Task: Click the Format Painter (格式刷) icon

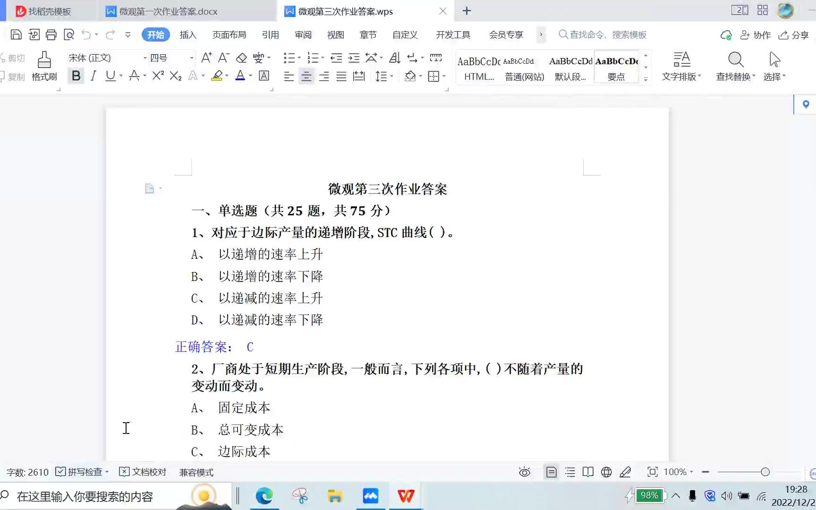Action: pyautogui.click(x=44, y=66)
